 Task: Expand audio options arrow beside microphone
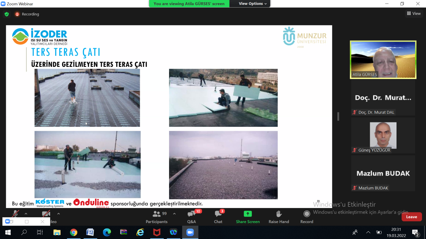tap(26, 214)
